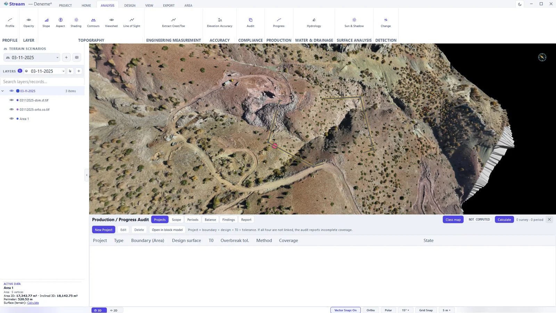Select the Profile tool
The height and width of the screenshot is (313, 556).
(10, 22)
